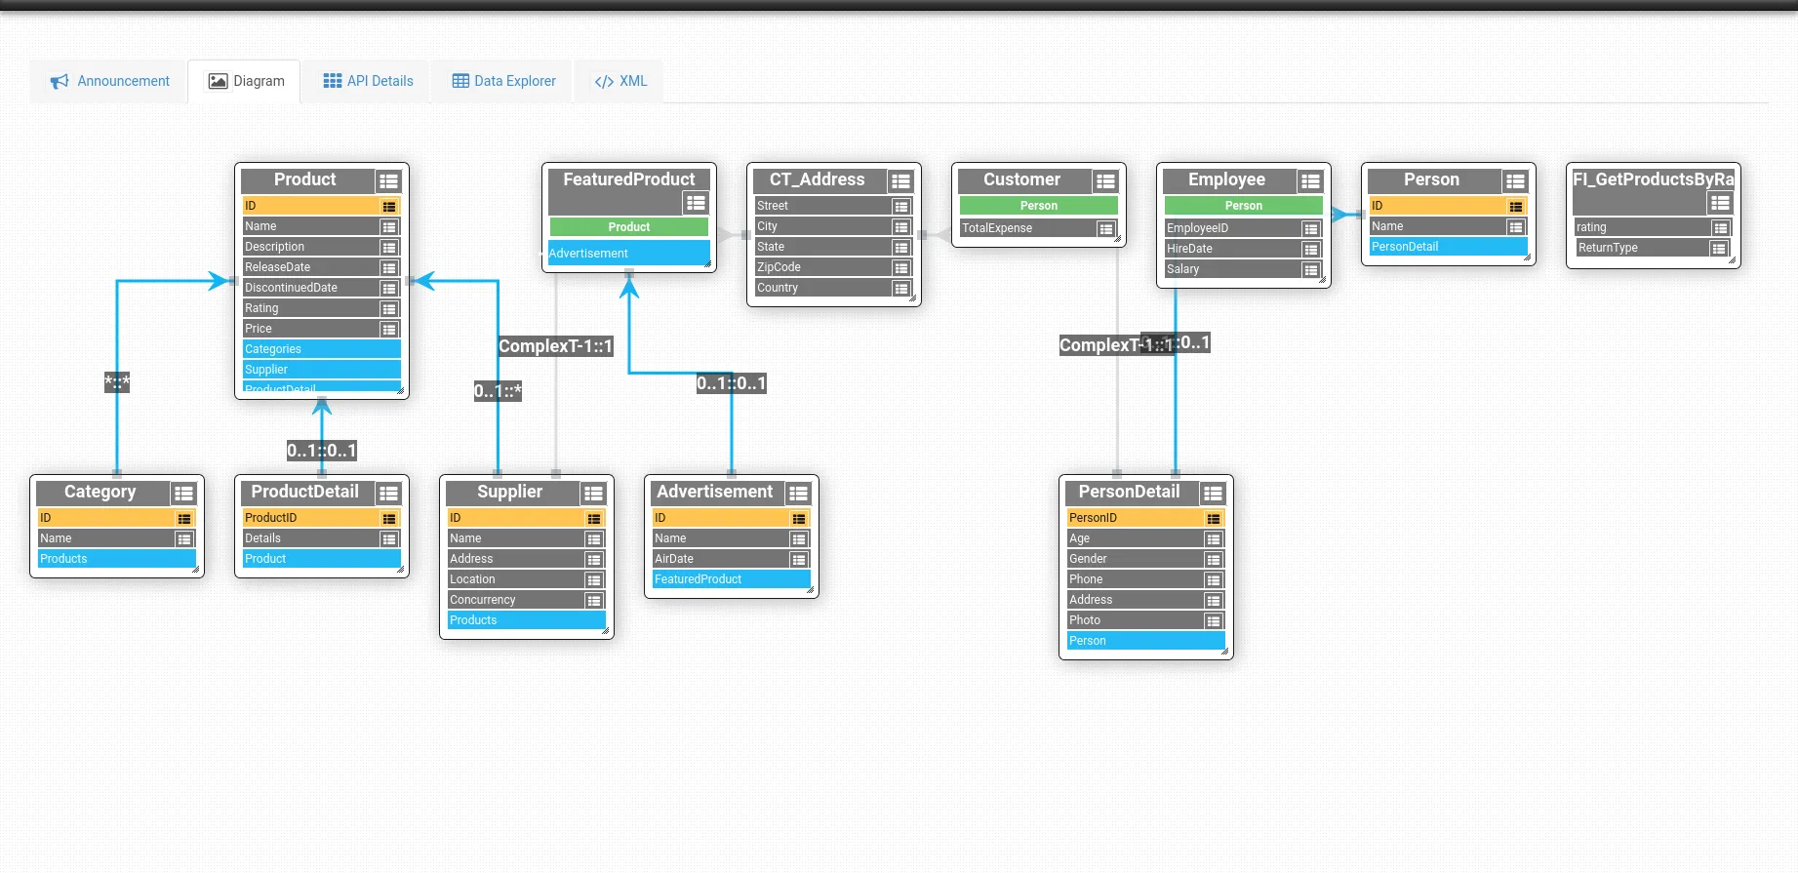
Task: Switch to the XML tab
Action: click(x=620, y=81)
